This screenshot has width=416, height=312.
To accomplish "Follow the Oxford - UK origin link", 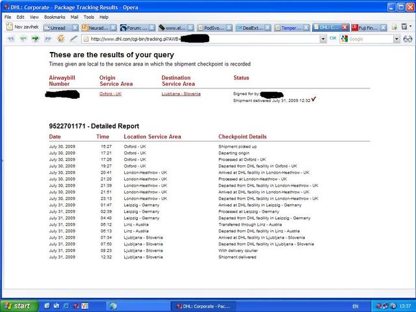I will click(x=110, y=94).
